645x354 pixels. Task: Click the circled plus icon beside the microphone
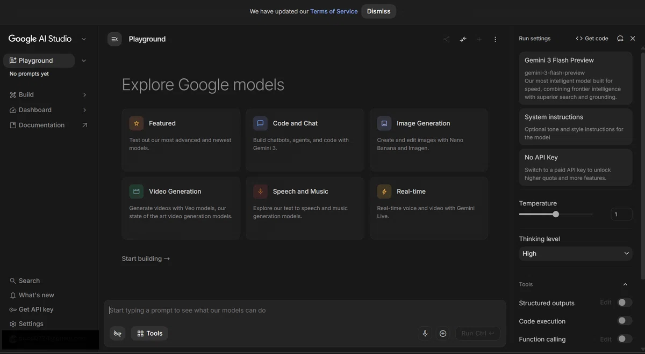tap(443, 333)
